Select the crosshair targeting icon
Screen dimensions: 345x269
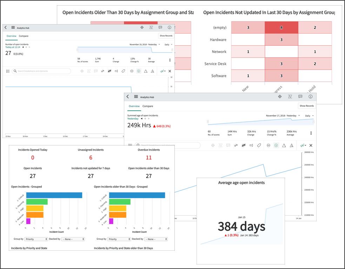pos(280,97)
